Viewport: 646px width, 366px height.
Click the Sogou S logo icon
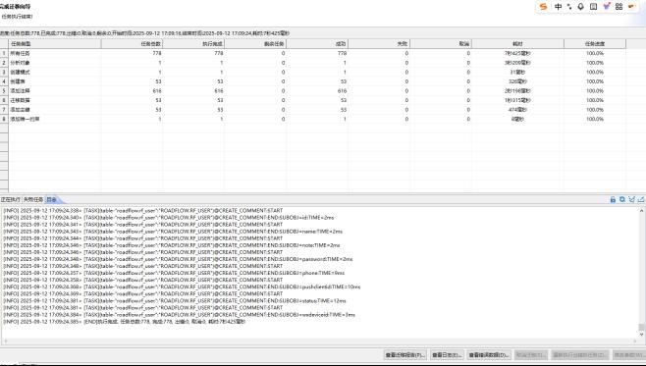click(x=544, y=7)
